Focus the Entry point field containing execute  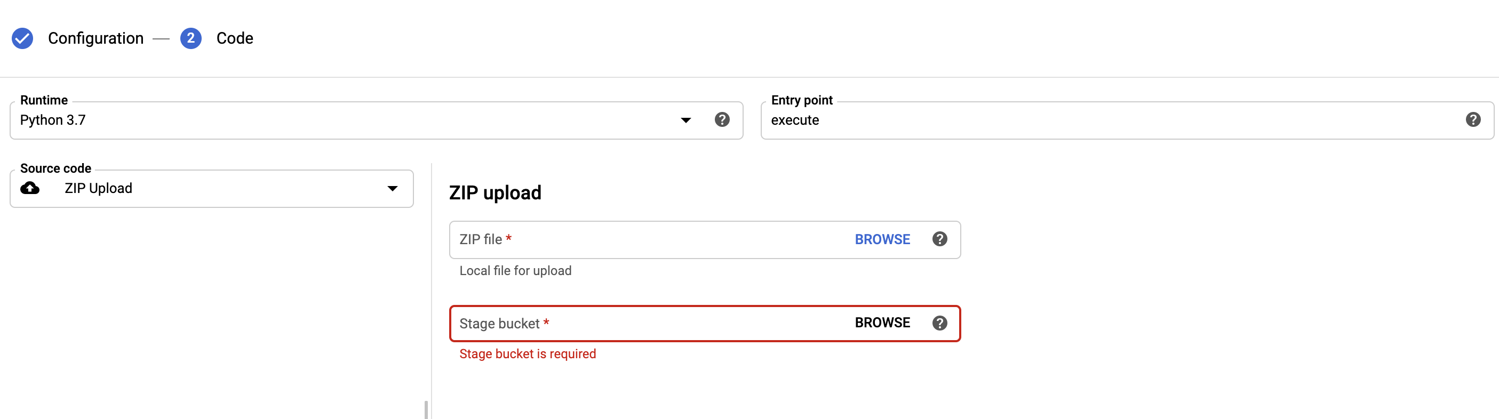point(1127,120)
